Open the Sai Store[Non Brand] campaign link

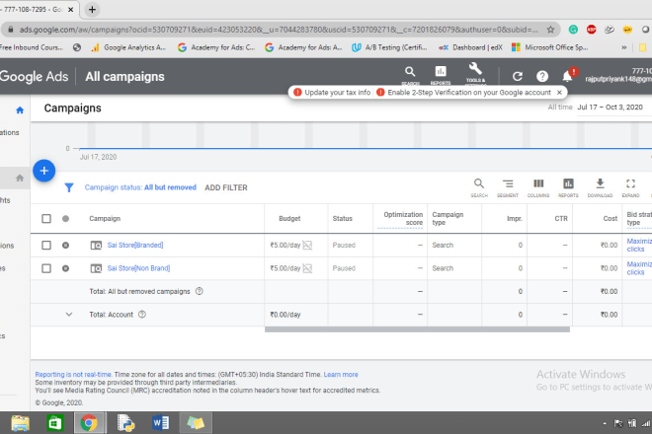coord(138,268)
